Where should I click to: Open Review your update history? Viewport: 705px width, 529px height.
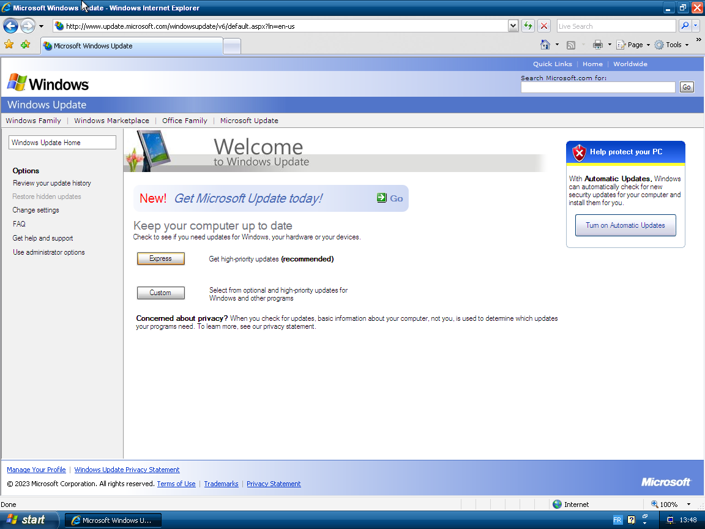[x=51, y=183]
